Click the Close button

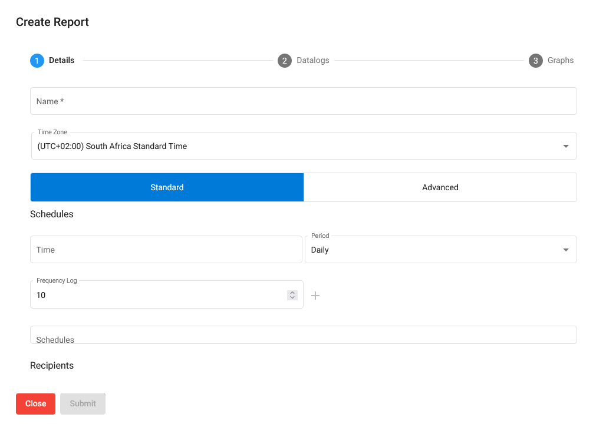35,403
